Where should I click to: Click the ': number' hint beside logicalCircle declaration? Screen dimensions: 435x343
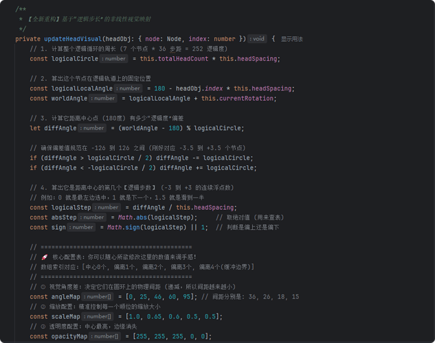114,59
